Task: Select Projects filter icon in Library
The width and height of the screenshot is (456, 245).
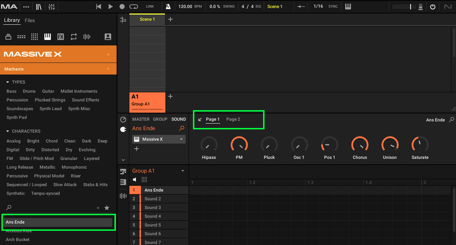Action: click(x=8, y=37)
